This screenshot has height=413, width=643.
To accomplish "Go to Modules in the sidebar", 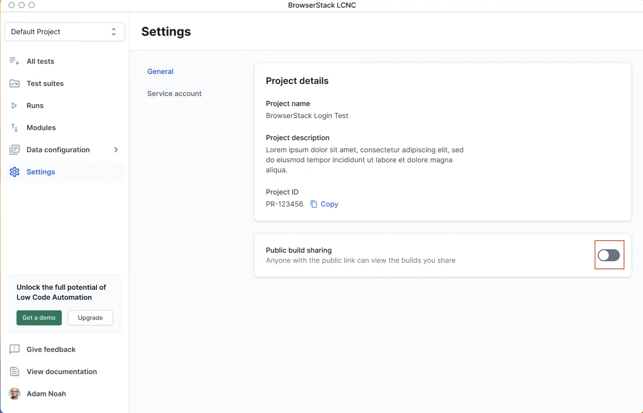I will [41, 128].
